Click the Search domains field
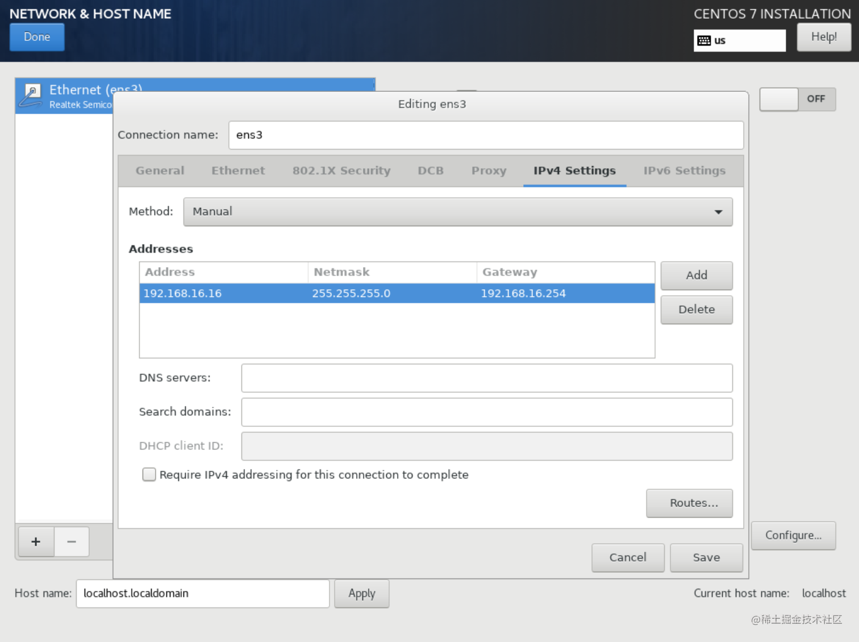The image size is (859, 642). pos(487,412)
